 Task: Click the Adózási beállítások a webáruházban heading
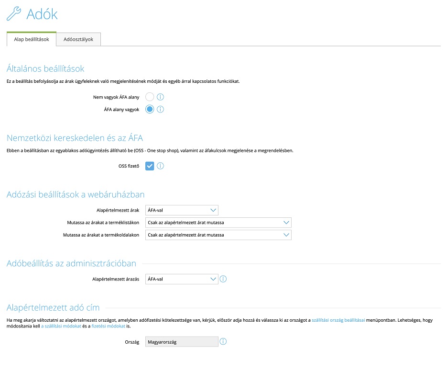[x=76, y=195]
